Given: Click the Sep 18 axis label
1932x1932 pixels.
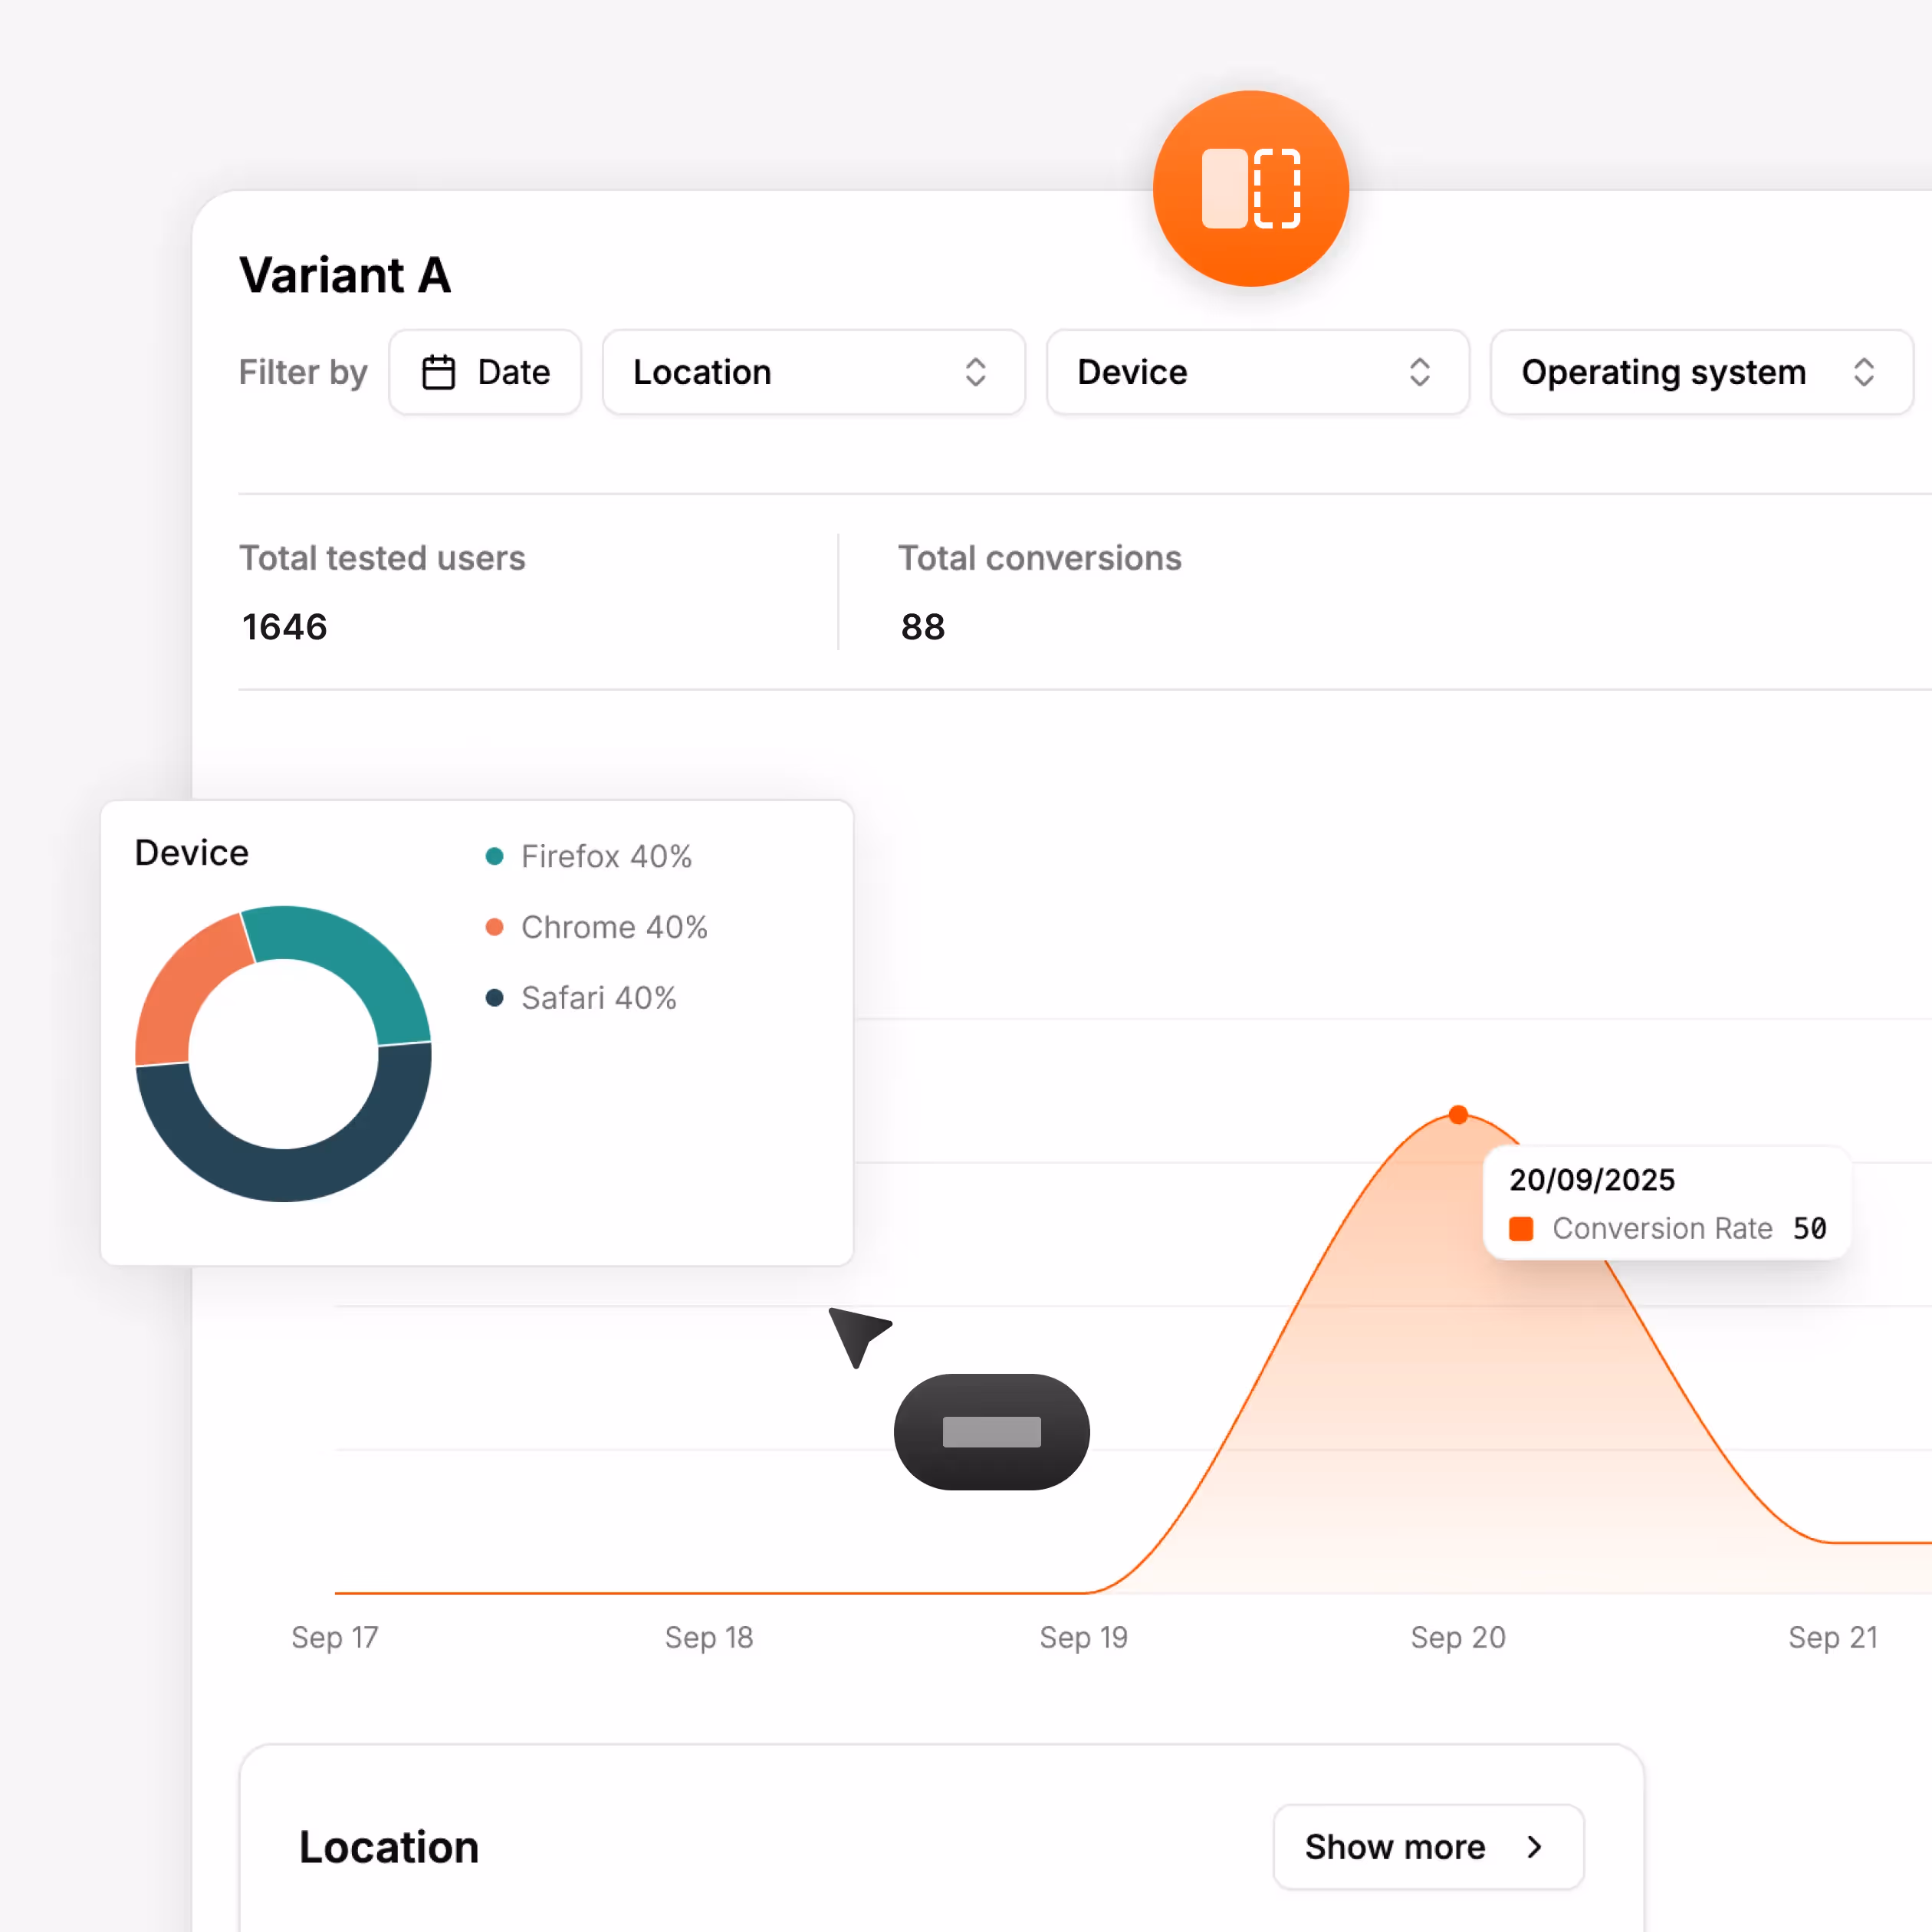Looking at the screenshot, I should [709, 1637].
